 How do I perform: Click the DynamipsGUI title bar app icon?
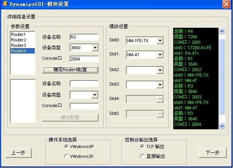tap(5, 4)
